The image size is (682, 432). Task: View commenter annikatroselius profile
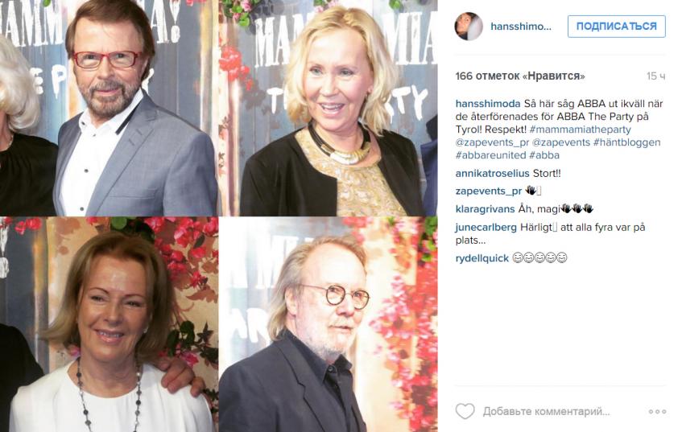pos(492,174)
